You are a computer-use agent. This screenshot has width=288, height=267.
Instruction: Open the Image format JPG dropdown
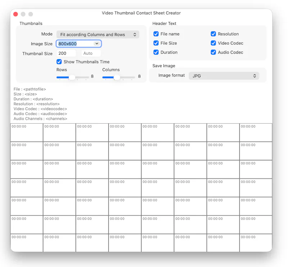224,76
